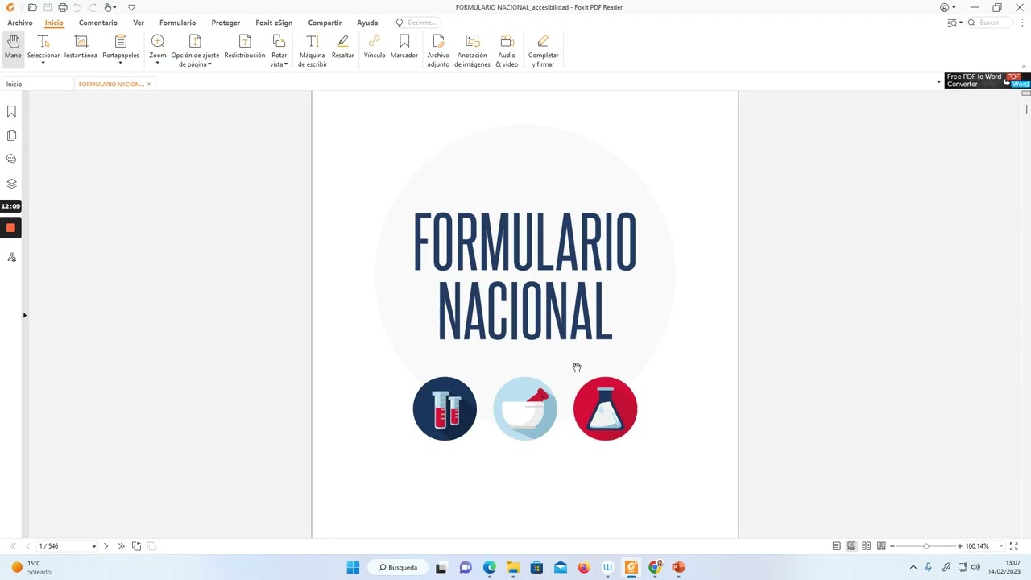Image resolution: width=1031 pixels, height=580 pixels.
Task: Open the Formulario tab
Action: point(177,23)
